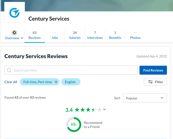
Task: View the Benefits tab
Action: (x=115, y=35)
